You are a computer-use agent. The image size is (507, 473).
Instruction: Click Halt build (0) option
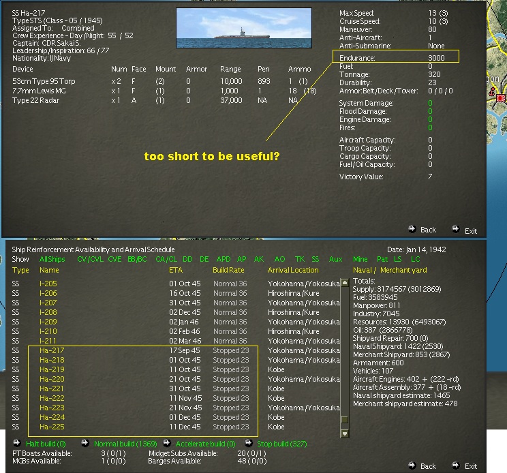[46, 444]
